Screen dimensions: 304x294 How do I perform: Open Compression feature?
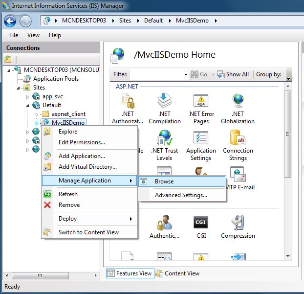pos(238,226)
